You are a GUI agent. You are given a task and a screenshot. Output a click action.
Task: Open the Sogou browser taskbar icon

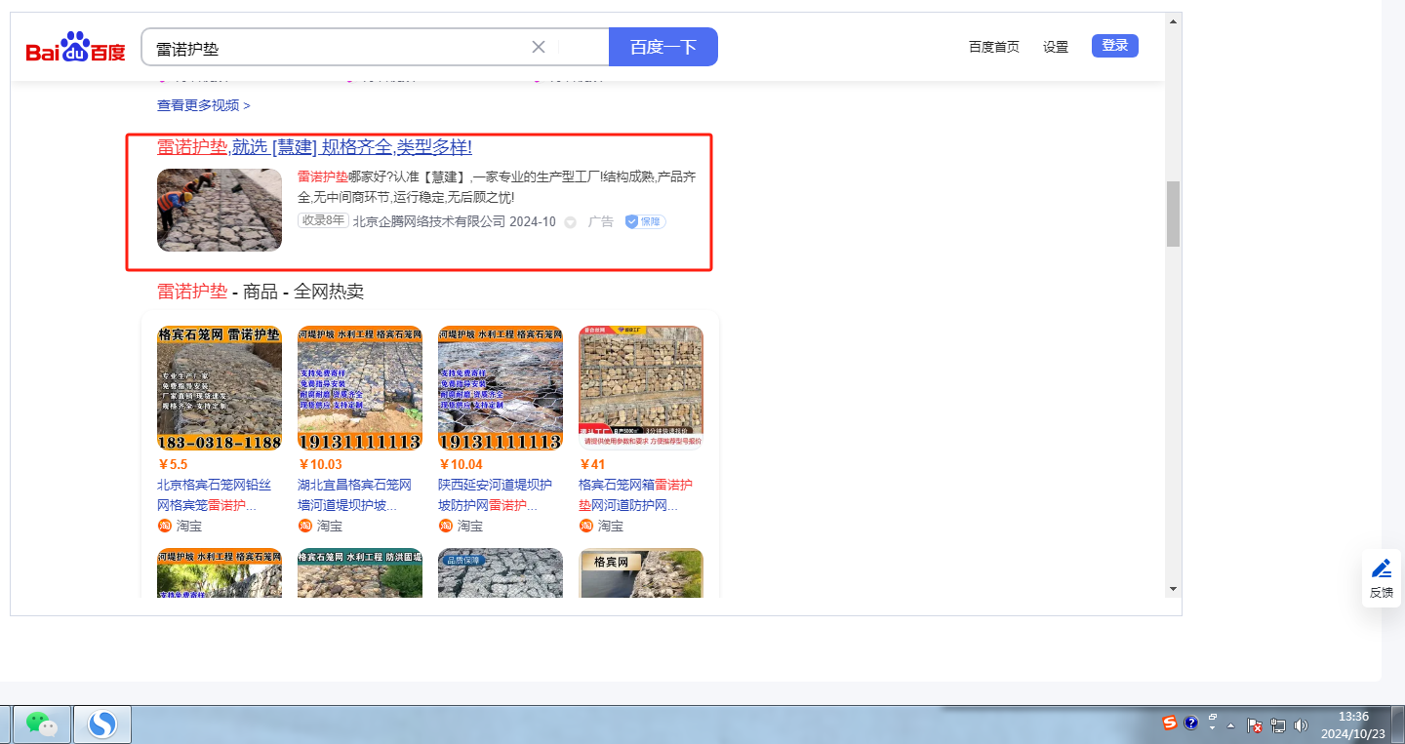click(101, 724)
